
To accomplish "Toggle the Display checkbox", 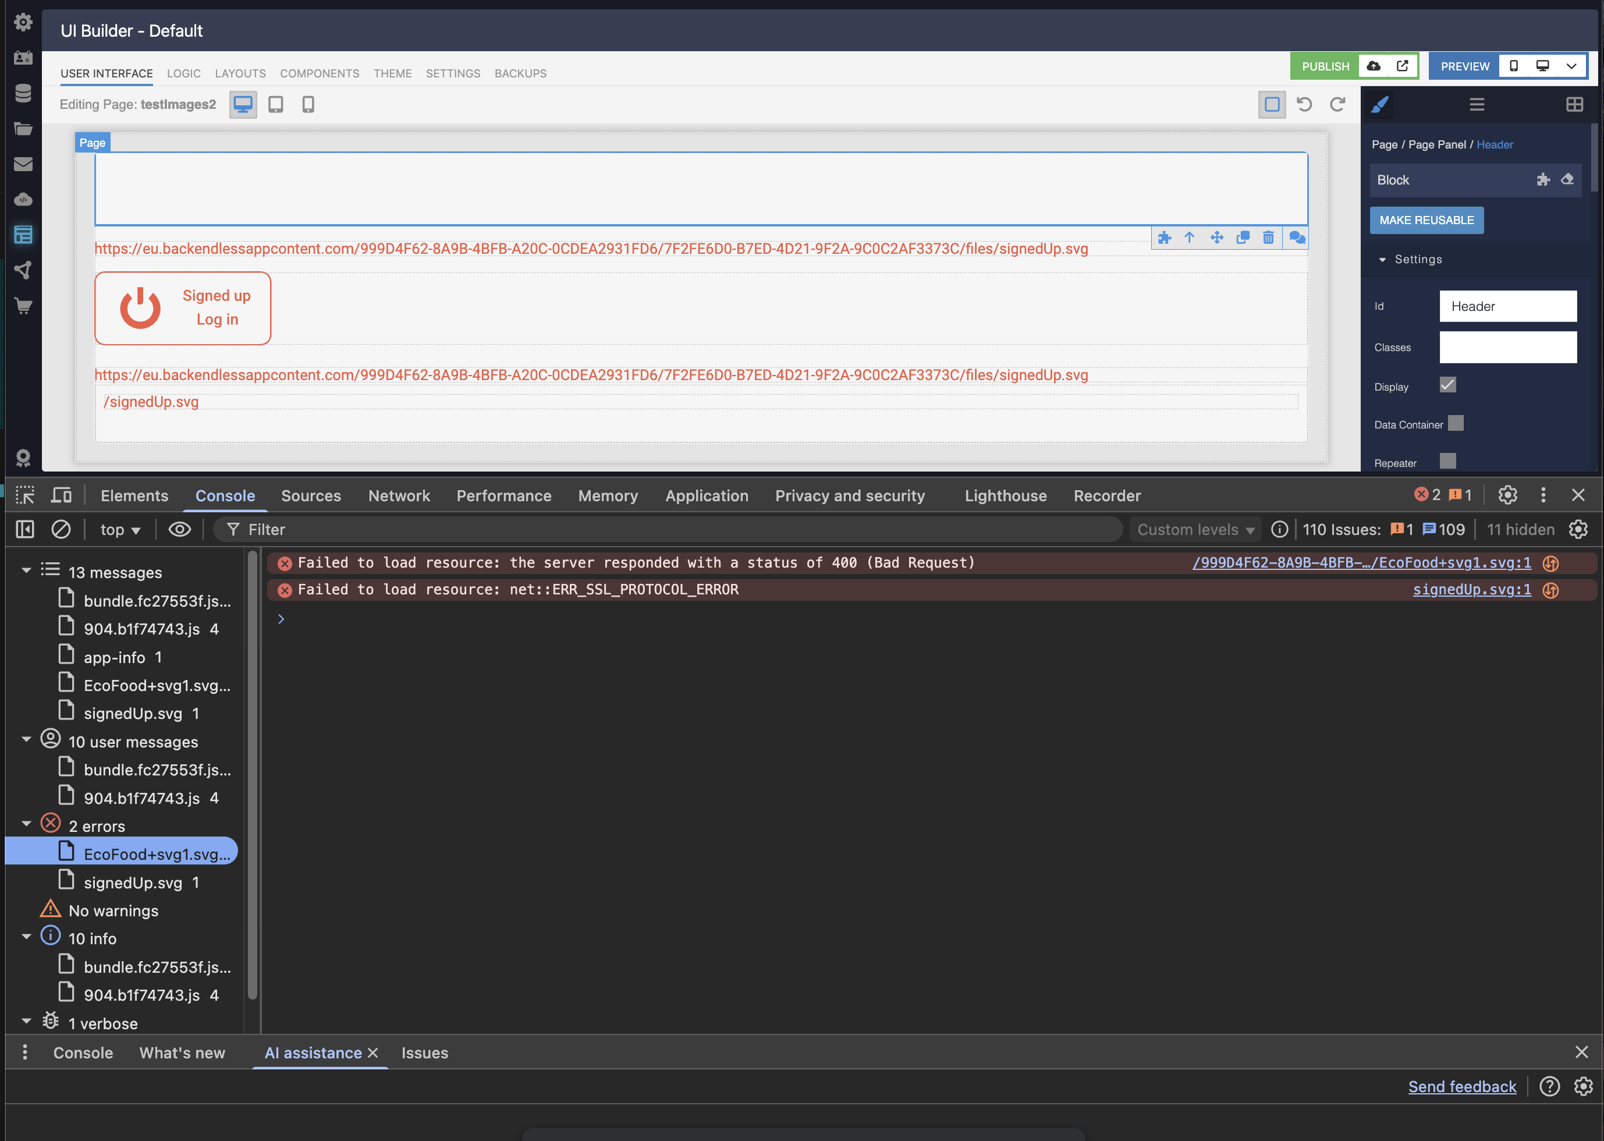I will (1447, 385).
